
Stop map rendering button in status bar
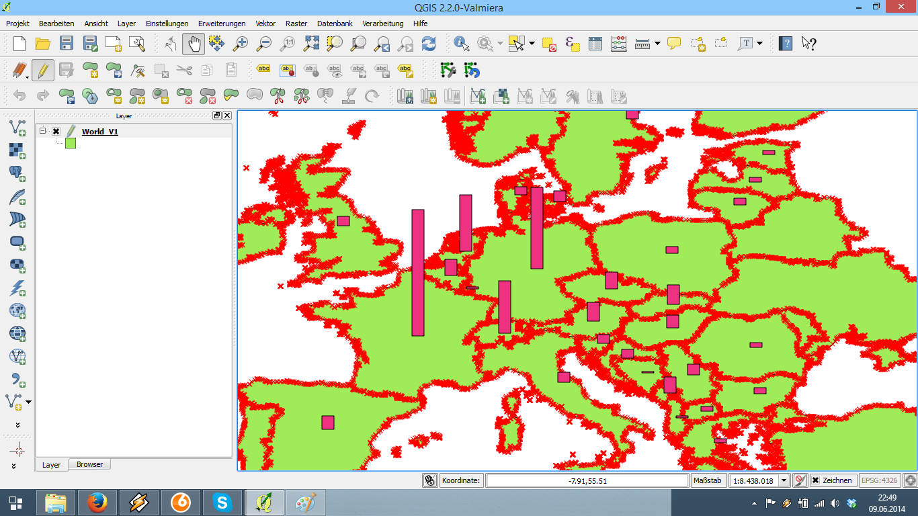tap(800, 480)
